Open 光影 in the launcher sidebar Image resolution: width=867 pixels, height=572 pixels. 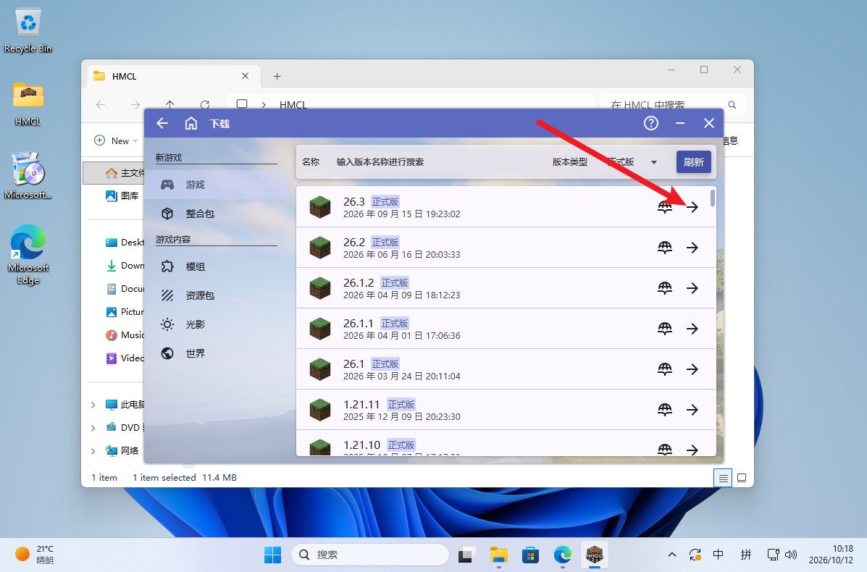(x=217, y=324)
